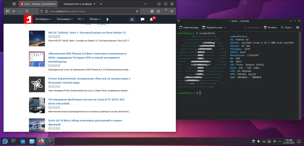This screenshot has width=304, height=146.
Task: Click Вставить in Konsole toolbar
Action: (x=271, y=28)
